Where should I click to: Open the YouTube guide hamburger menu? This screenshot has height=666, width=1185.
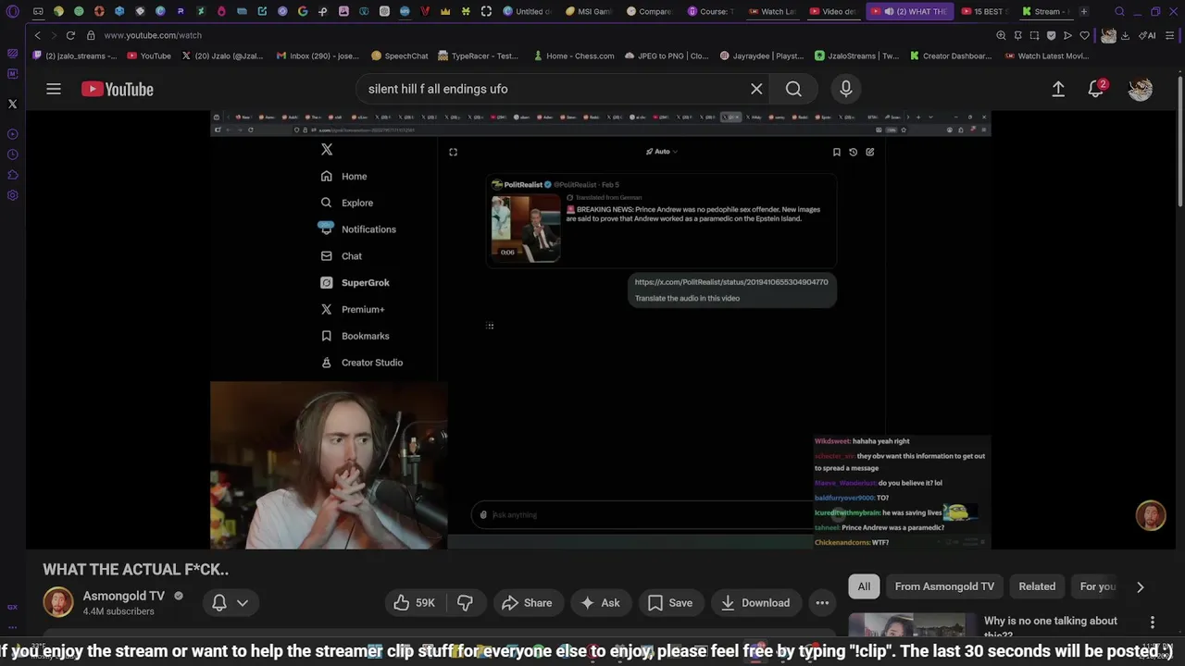tap(54, 89)
